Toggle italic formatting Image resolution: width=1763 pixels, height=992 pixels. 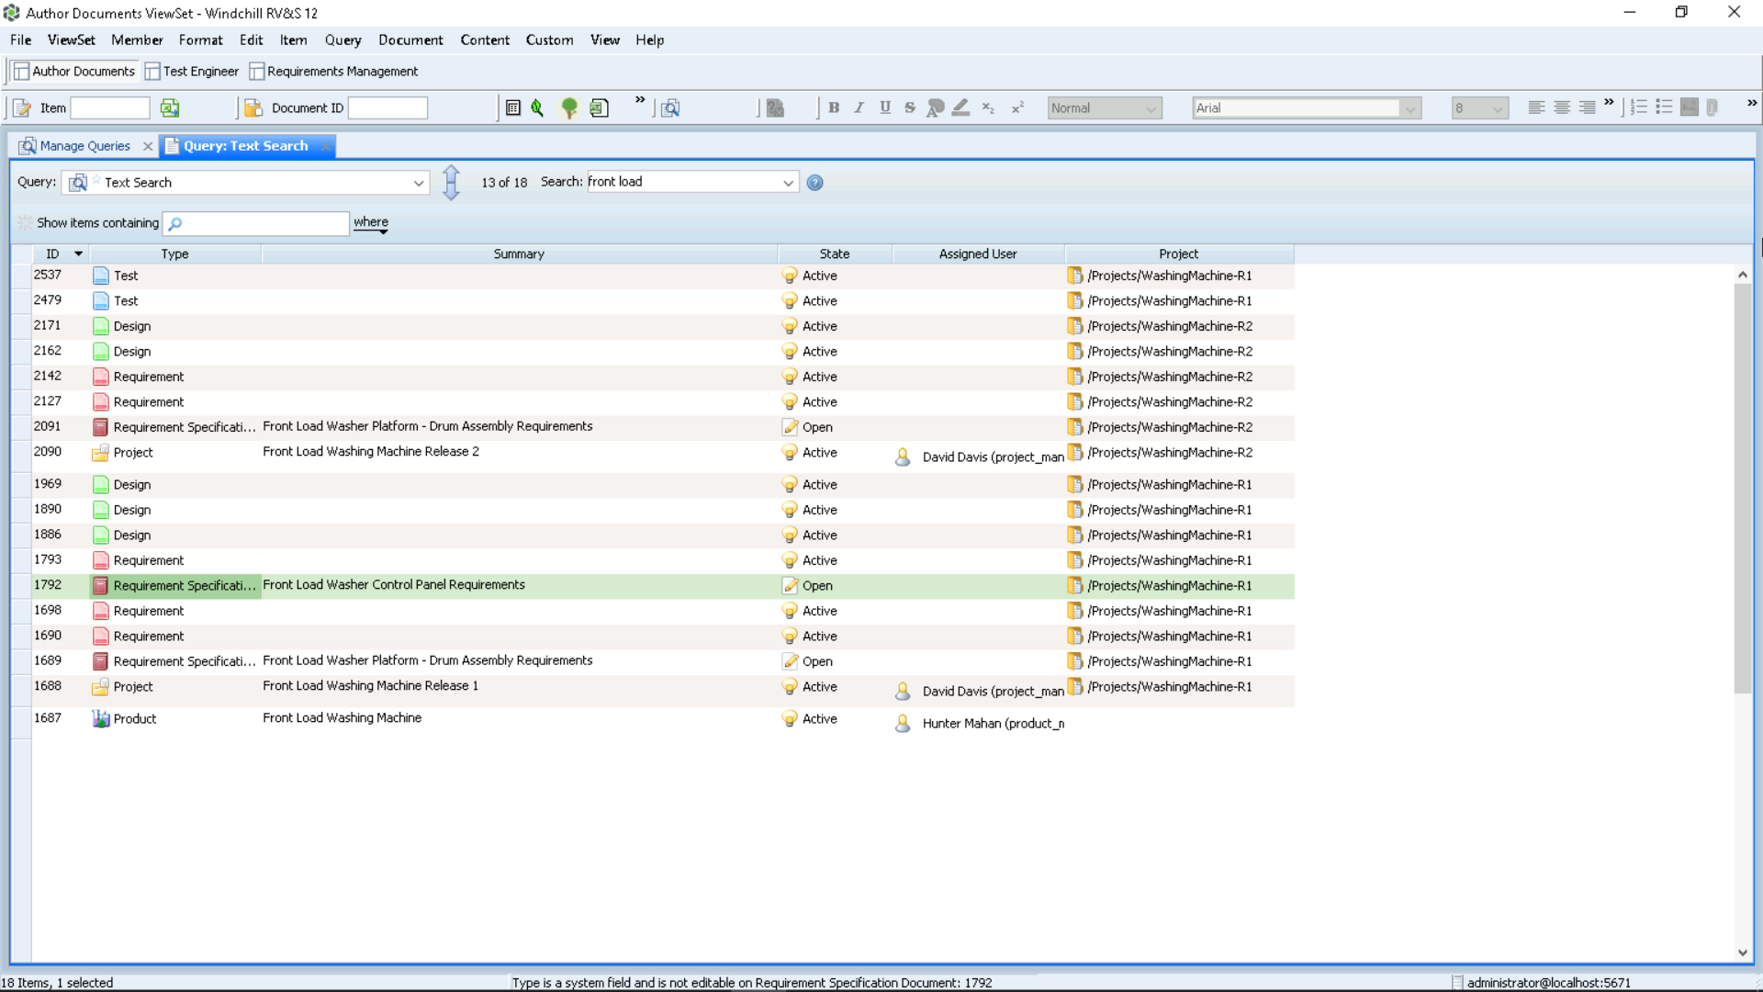pos(859,107)
